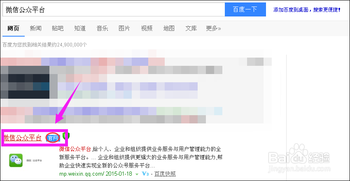
Task: Expand the green dropdown arrow beside the result date
Action: click(x=137, y=174)
